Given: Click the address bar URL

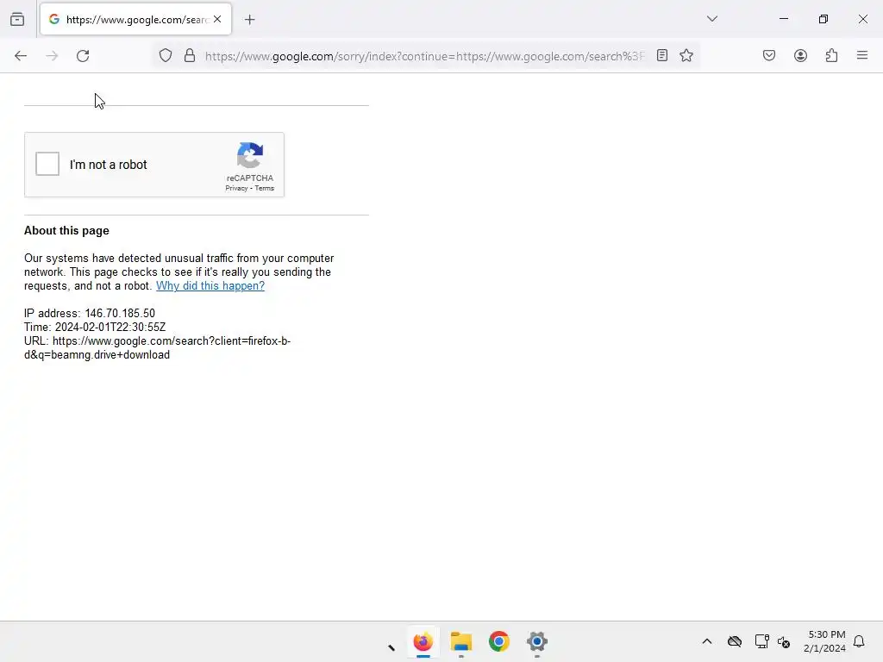Looking at the screenshot, I should pyautogui.click(x=424, y=56).
